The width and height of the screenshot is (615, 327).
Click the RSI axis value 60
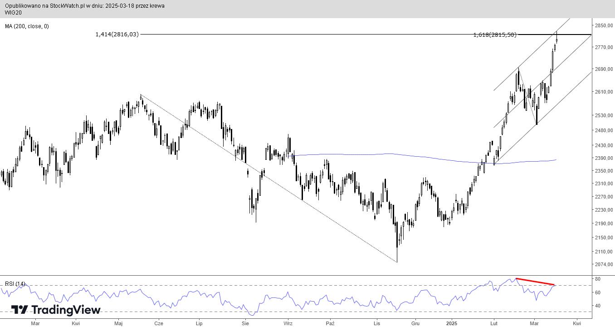(598, 292)
